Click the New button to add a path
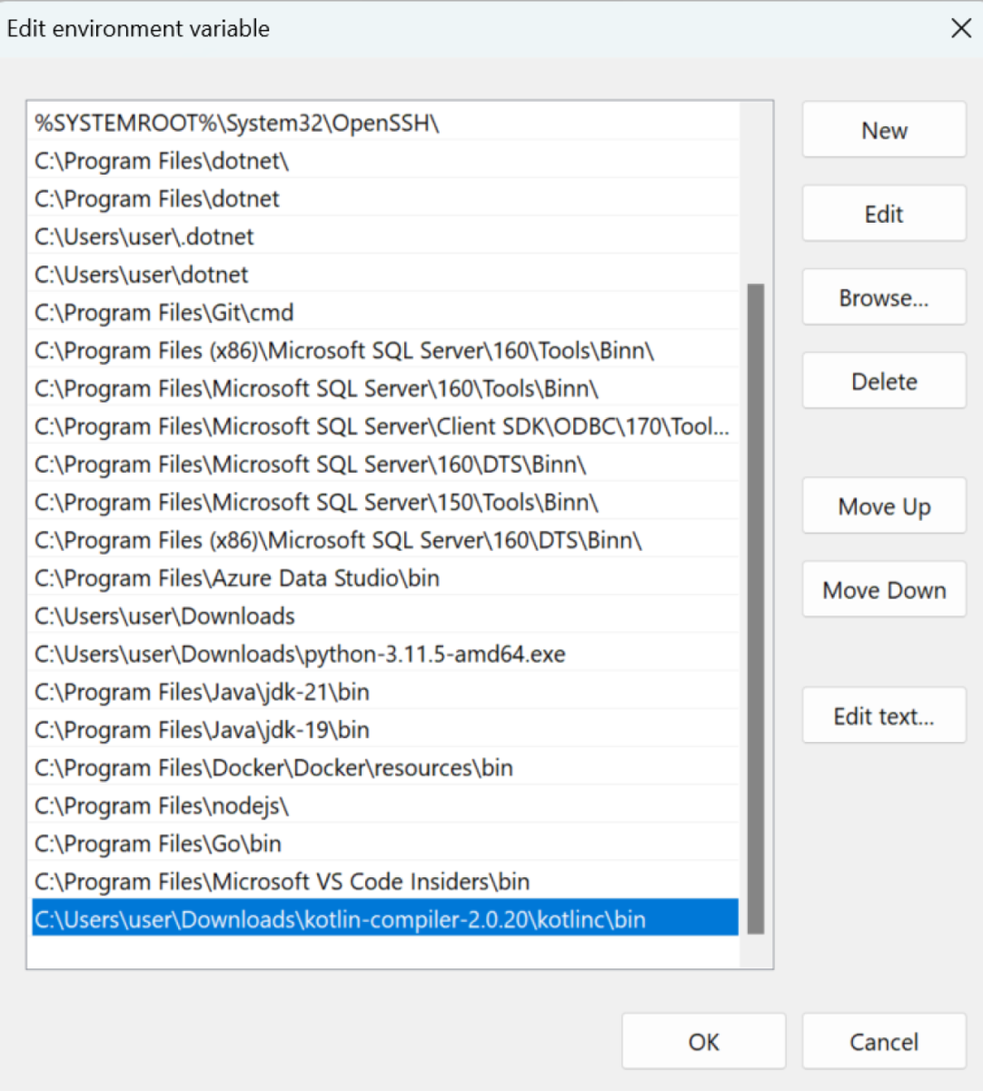 coord(882,129)
